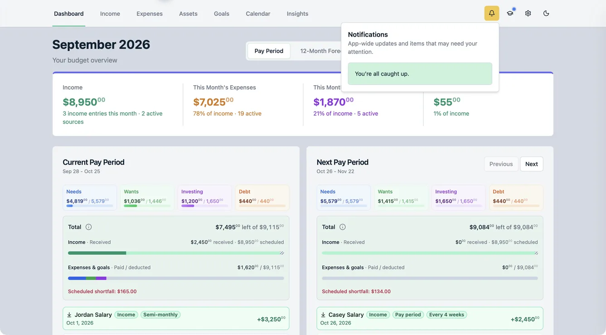Screen dimensions: 606x335
Task: Click the "Scheduled shortfall: $134.00" warning text
Action: pyautogui.click(x=356, y=291)
